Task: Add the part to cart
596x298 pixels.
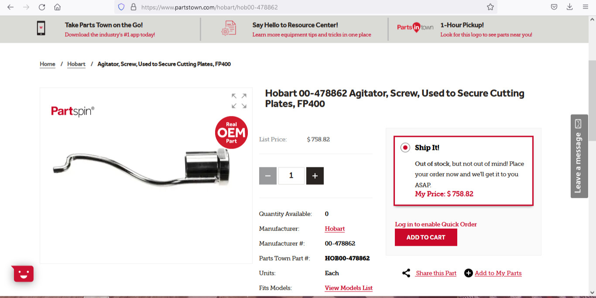Action: [426, 237]
